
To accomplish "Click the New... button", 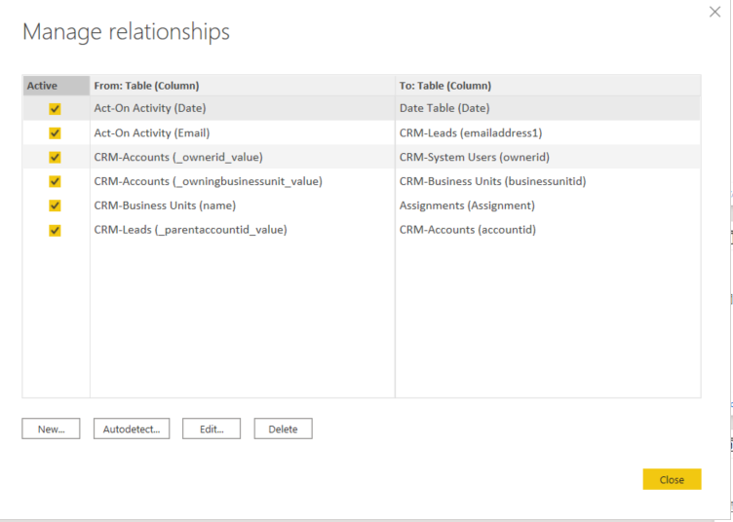I will point(51,429).
